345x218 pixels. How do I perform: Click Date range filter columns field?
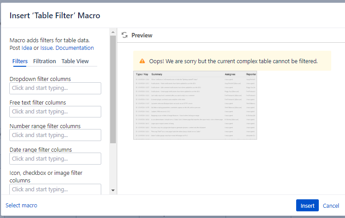(x=55, y=158)
